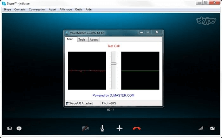222x138 pixels.
Task: Open the About tab in VoiceMaster
Action: point(94,39)
